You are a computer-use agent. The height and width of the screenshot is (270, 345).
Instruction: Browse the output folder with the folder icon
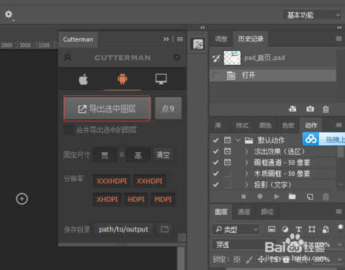(164, 229)
